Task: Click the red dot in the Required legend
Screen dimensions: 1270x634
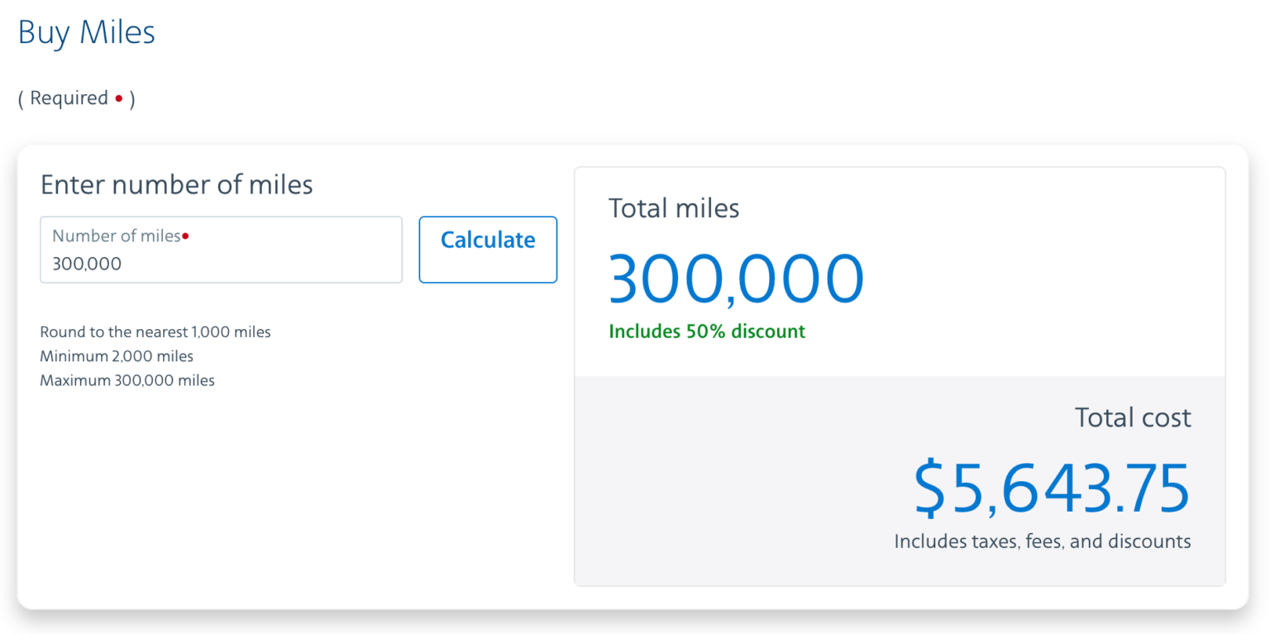Action: [x=118, y=98]
